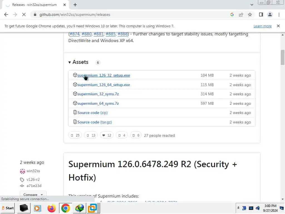The height and width of the screenshot is (214, 285).
Task: Open issue link #881
Action: coord(99,34)
